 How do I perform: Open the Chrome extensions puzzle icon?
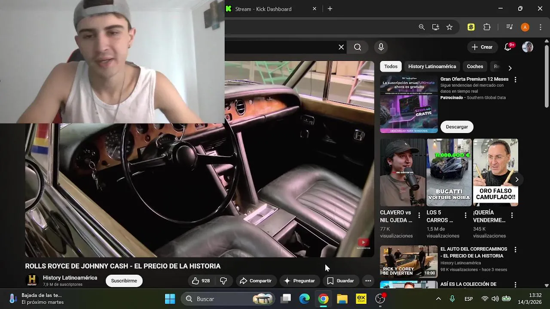[487, 27]
